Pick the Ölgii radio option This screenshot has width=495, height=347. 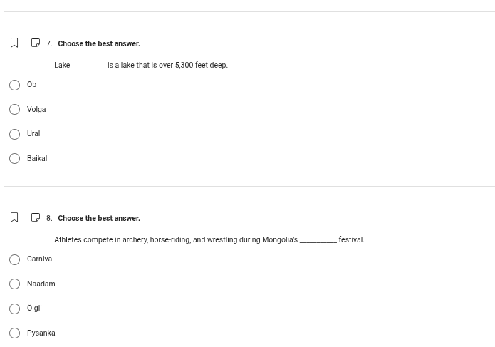14,309
